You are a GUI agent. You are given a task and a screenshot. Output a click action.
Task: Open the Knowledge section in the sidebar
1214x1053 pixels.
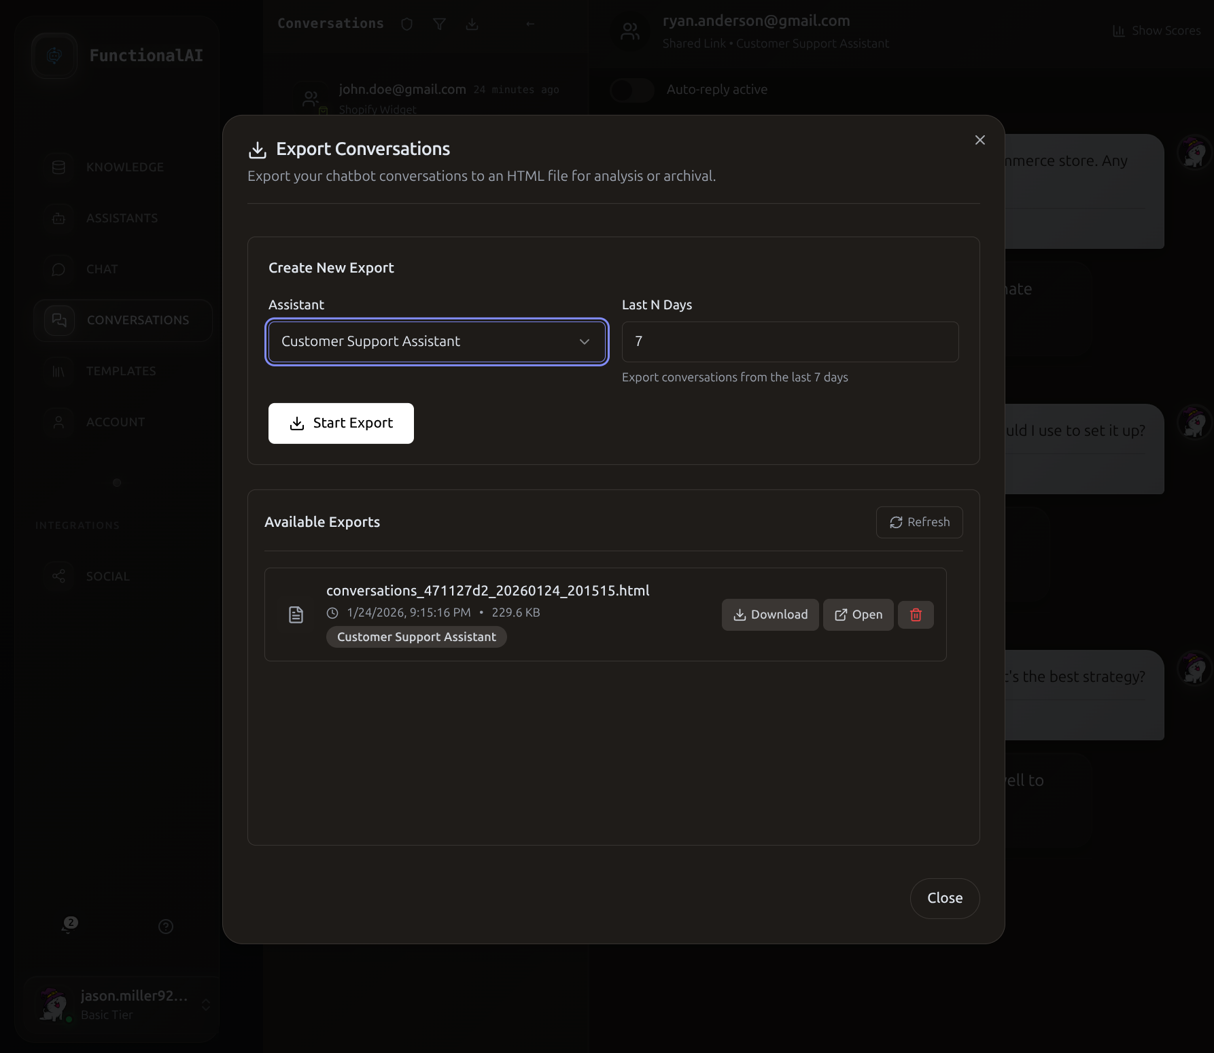click(x=58, y=167)
